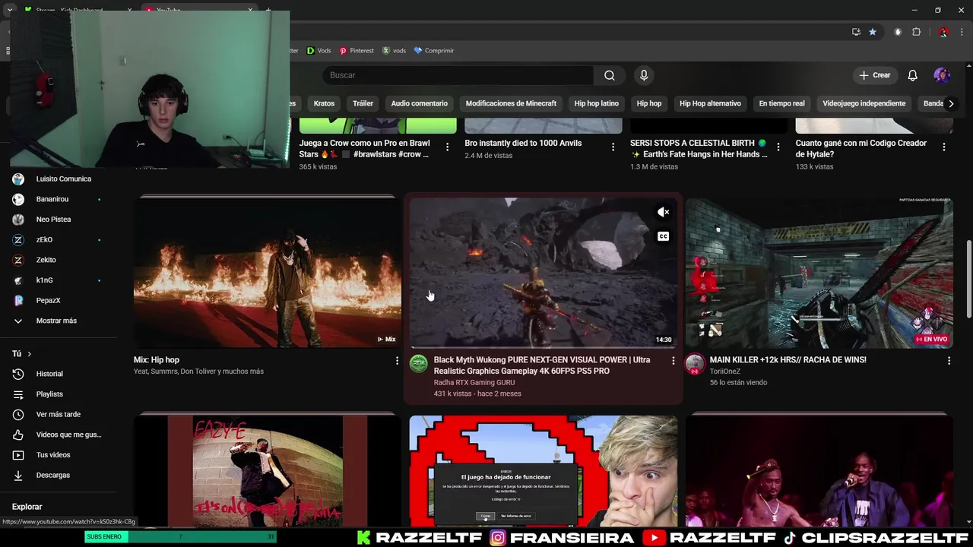Viewport: 973px width, 547px height.
Task: Open the YouTube account avatar menu
Action: 942,75
